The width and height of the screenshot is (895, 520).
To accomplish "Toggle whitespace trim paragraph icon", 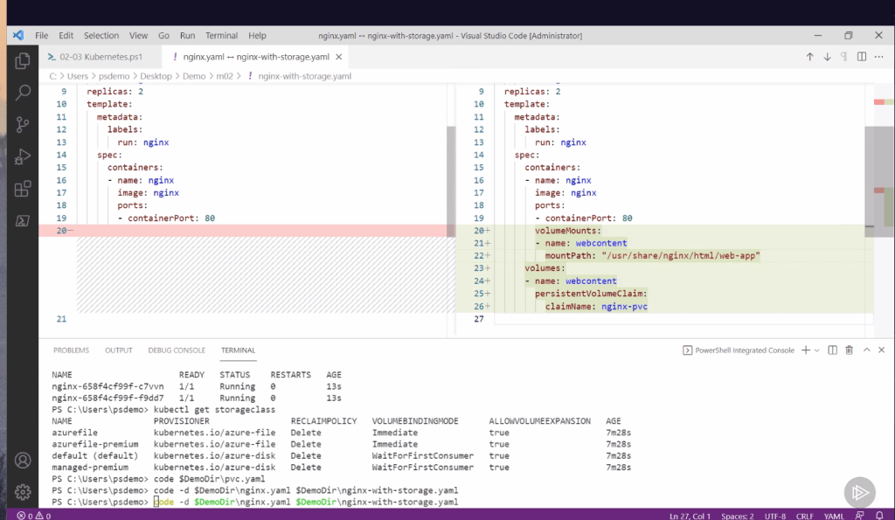I will point(844,57).
